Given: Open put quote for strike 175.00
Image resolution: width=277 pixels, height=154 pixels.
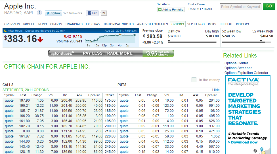Looking at the screenshot, I should point(124,100).
